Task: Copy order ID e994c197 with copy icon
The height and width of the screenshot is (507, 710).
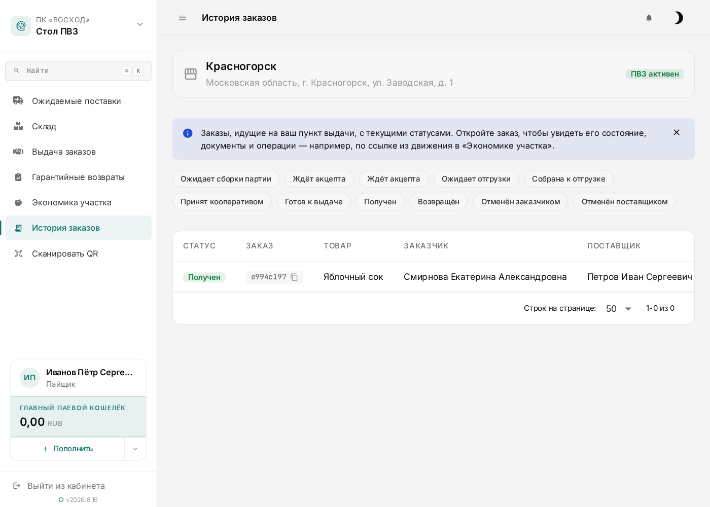Action: tap(294, 277)
